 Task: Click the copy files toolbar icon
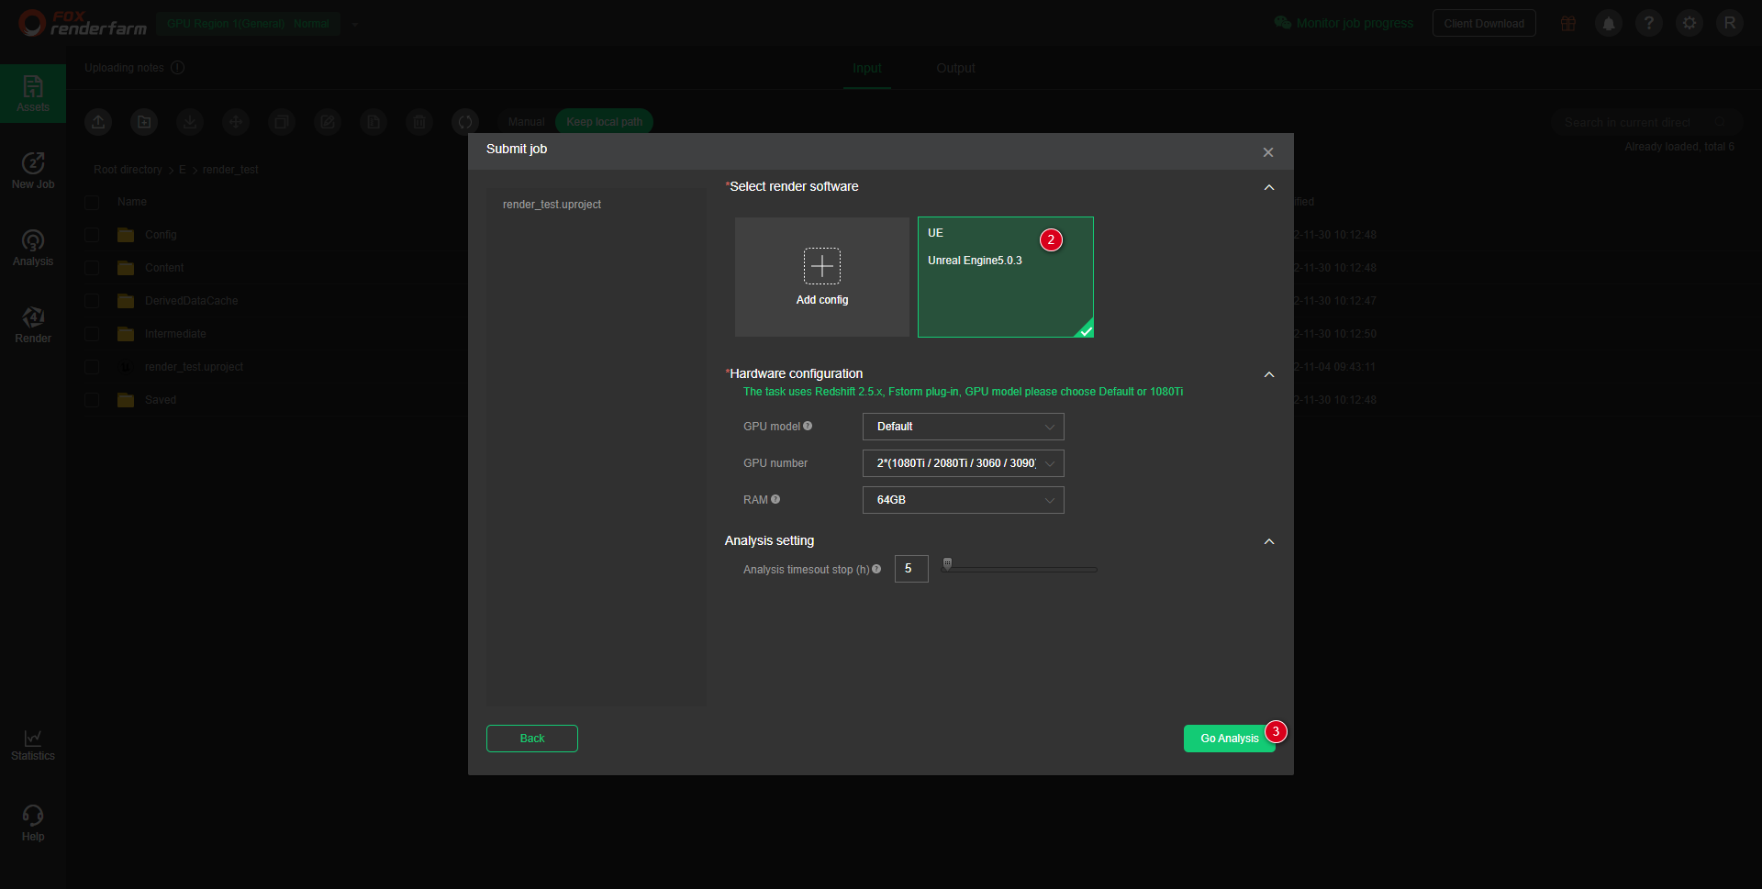pyautogui.click(x=282, y=121)
